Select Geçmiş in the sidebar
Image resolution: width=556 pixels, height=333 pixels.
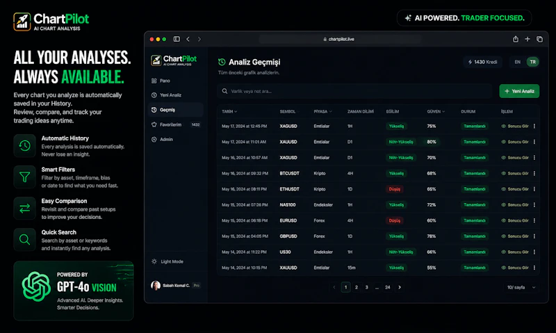(x=176, y=110)
